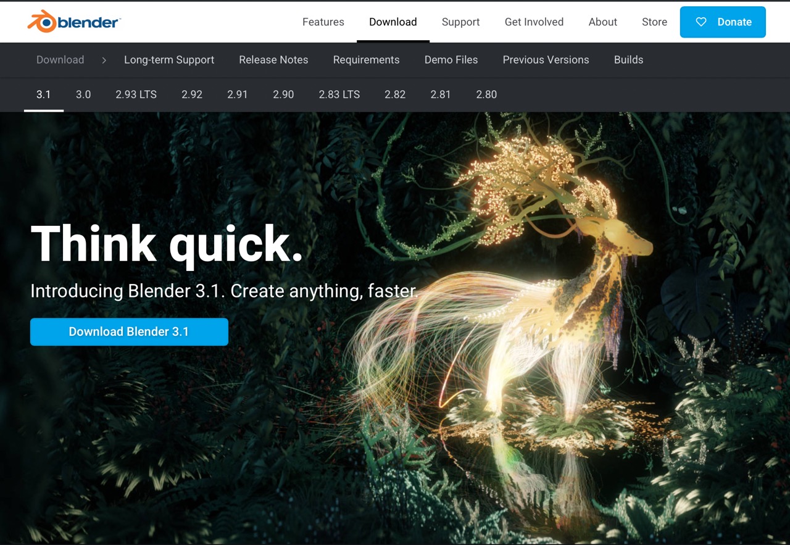Viewport: 790px width, 545px height.
Task: Select version 2.91 tab
Action: pos(238,94)
